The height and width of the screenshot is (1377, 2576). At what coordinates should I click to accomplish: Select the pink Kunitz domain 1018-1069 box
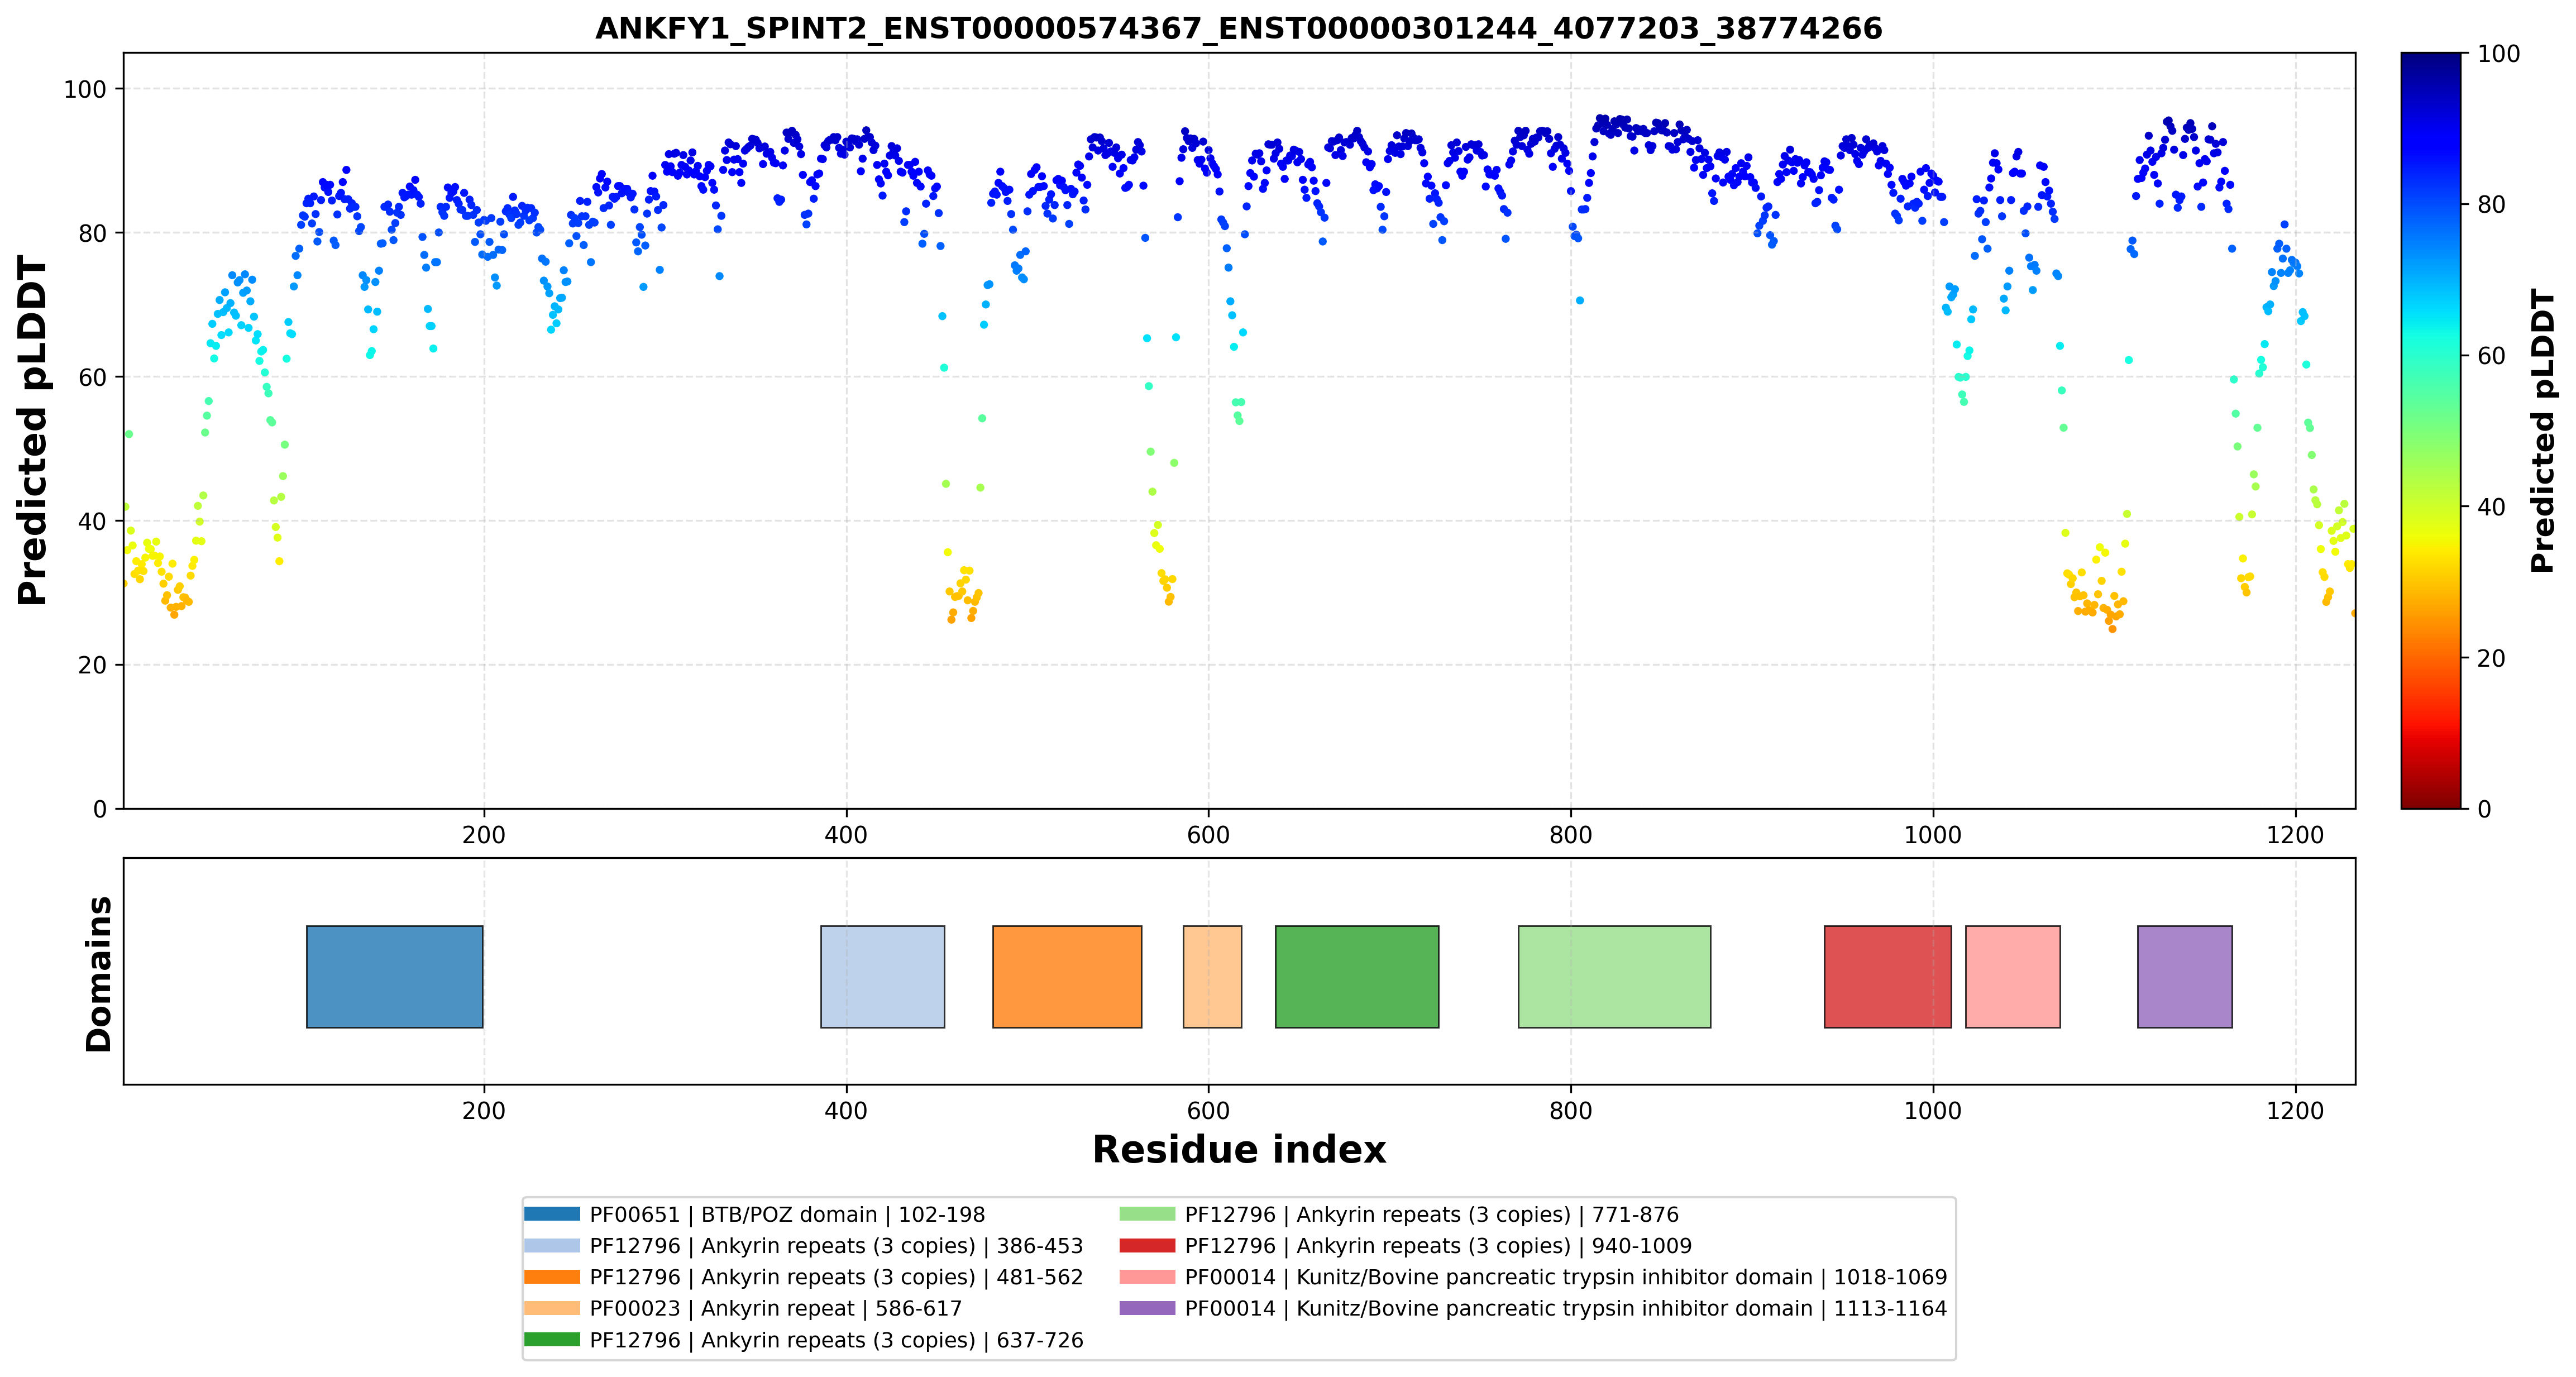tap(2012, 976)
